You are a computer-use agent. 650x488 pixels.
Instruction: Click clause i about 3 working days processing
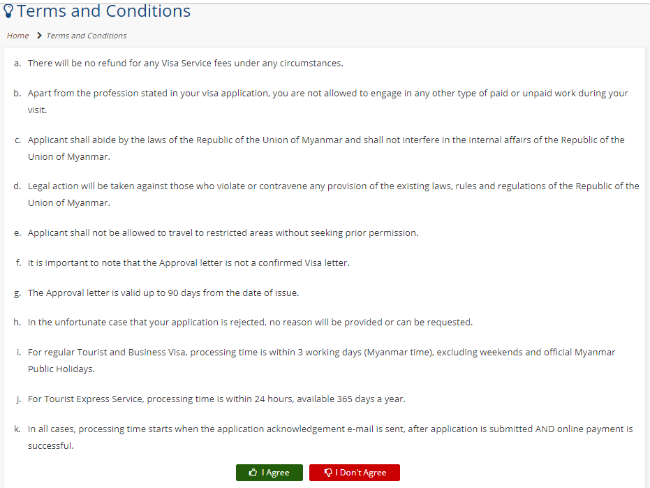(x=321, y=360)
